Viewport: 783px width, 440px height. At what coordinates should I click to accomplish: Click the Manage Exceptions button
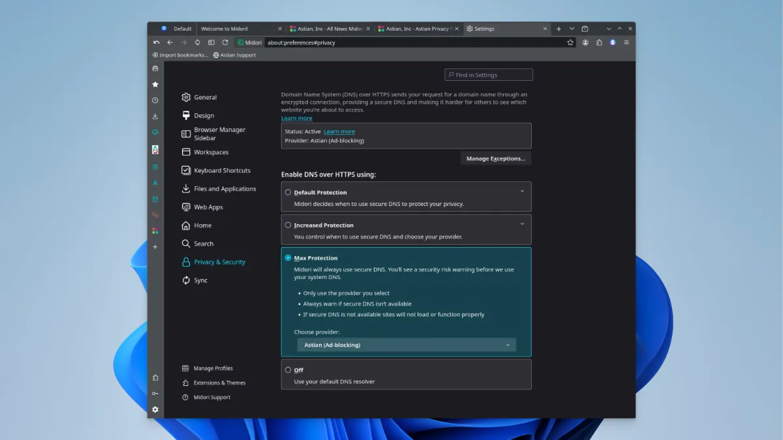coord(496,158)
